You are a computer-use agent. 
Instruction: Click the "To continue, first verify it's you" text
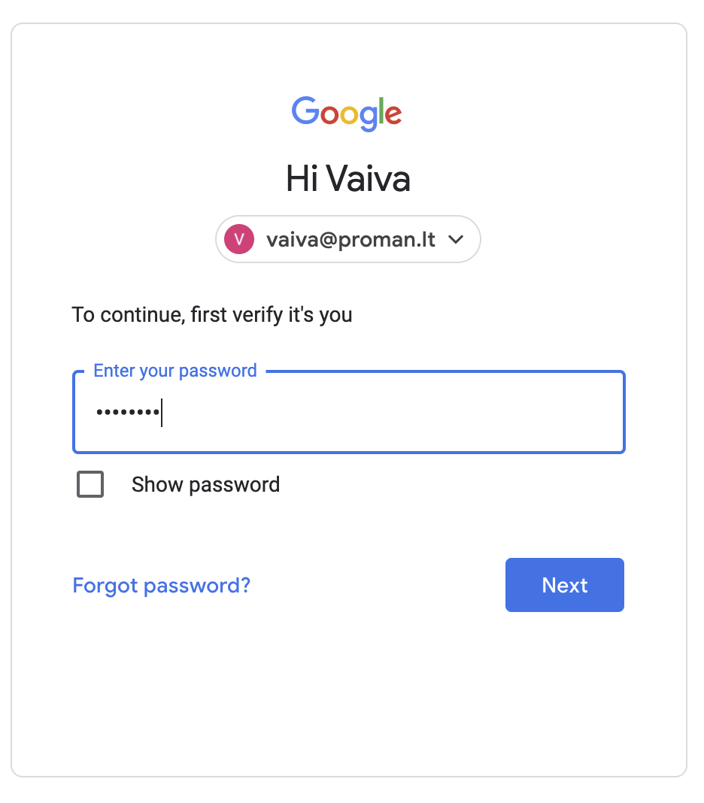[x=212, y=314]
